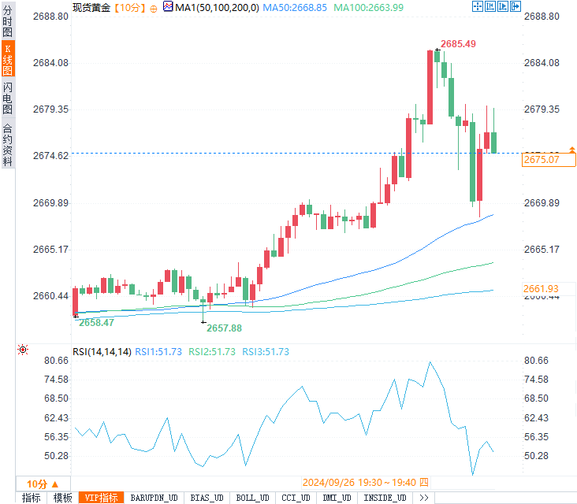Expand more indicators with >> arrow
The width and height of the screenshot is (577, 504).
click(423, 498)
